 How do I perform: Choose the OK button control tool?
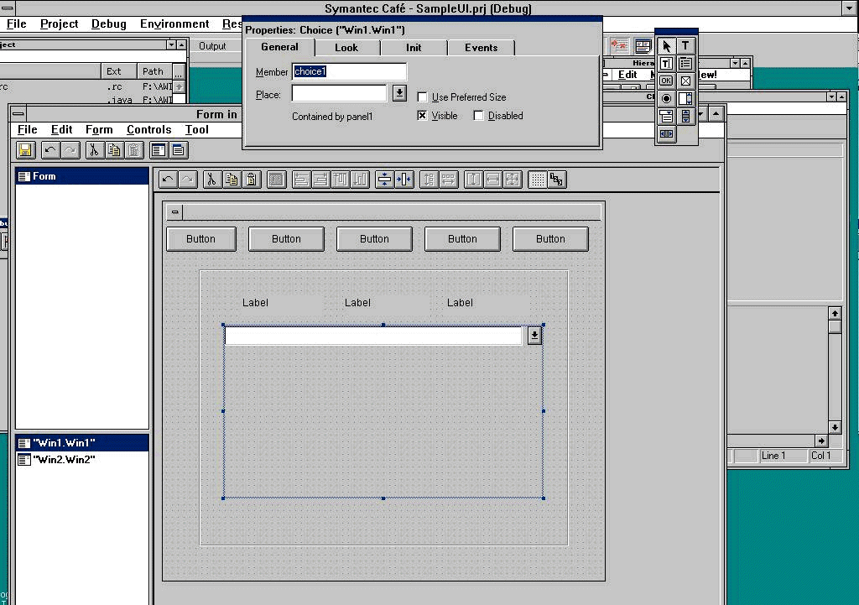pos(666,81)
